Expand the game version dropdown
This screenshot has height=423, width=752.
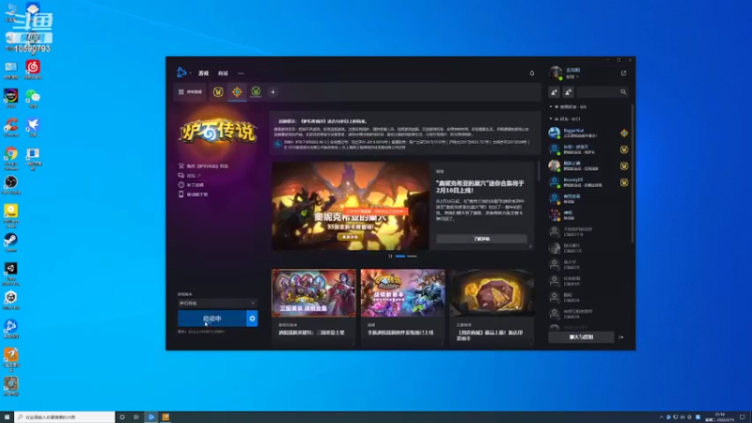217,303
